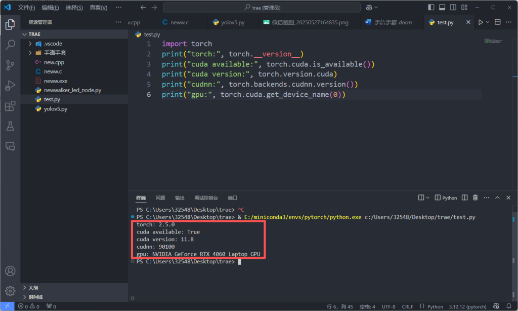This screenshot has height=311, width=518.
Task: Open the run options dropdown arrow
Action: pos(488,22)
